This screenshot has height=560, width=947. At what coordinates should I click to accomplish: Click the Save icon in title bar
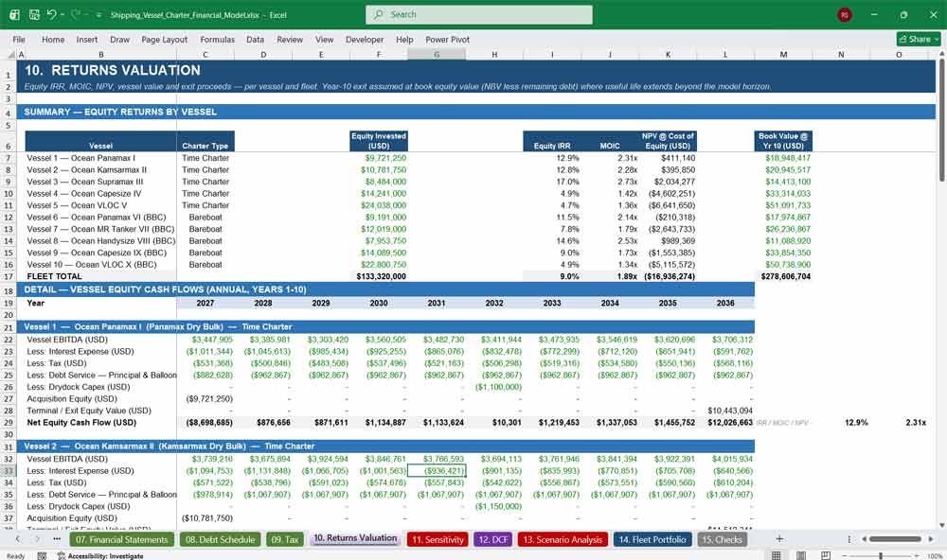click(x=34, y=14)
